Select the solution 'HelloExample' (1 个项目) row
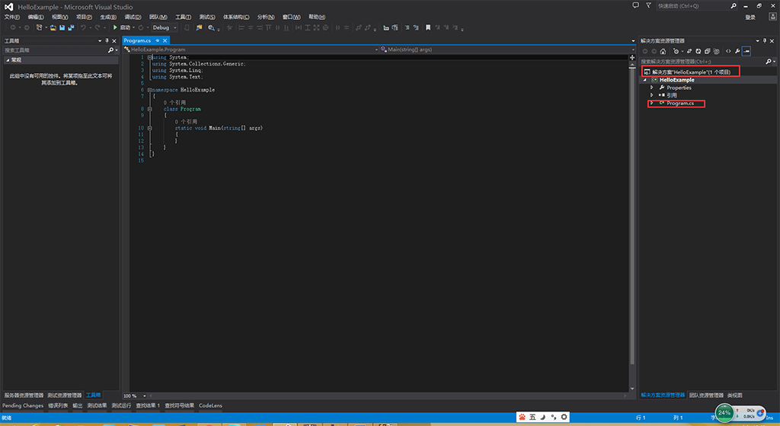The height and width of the screenshot is (426, 780). (x=691, y=72)
